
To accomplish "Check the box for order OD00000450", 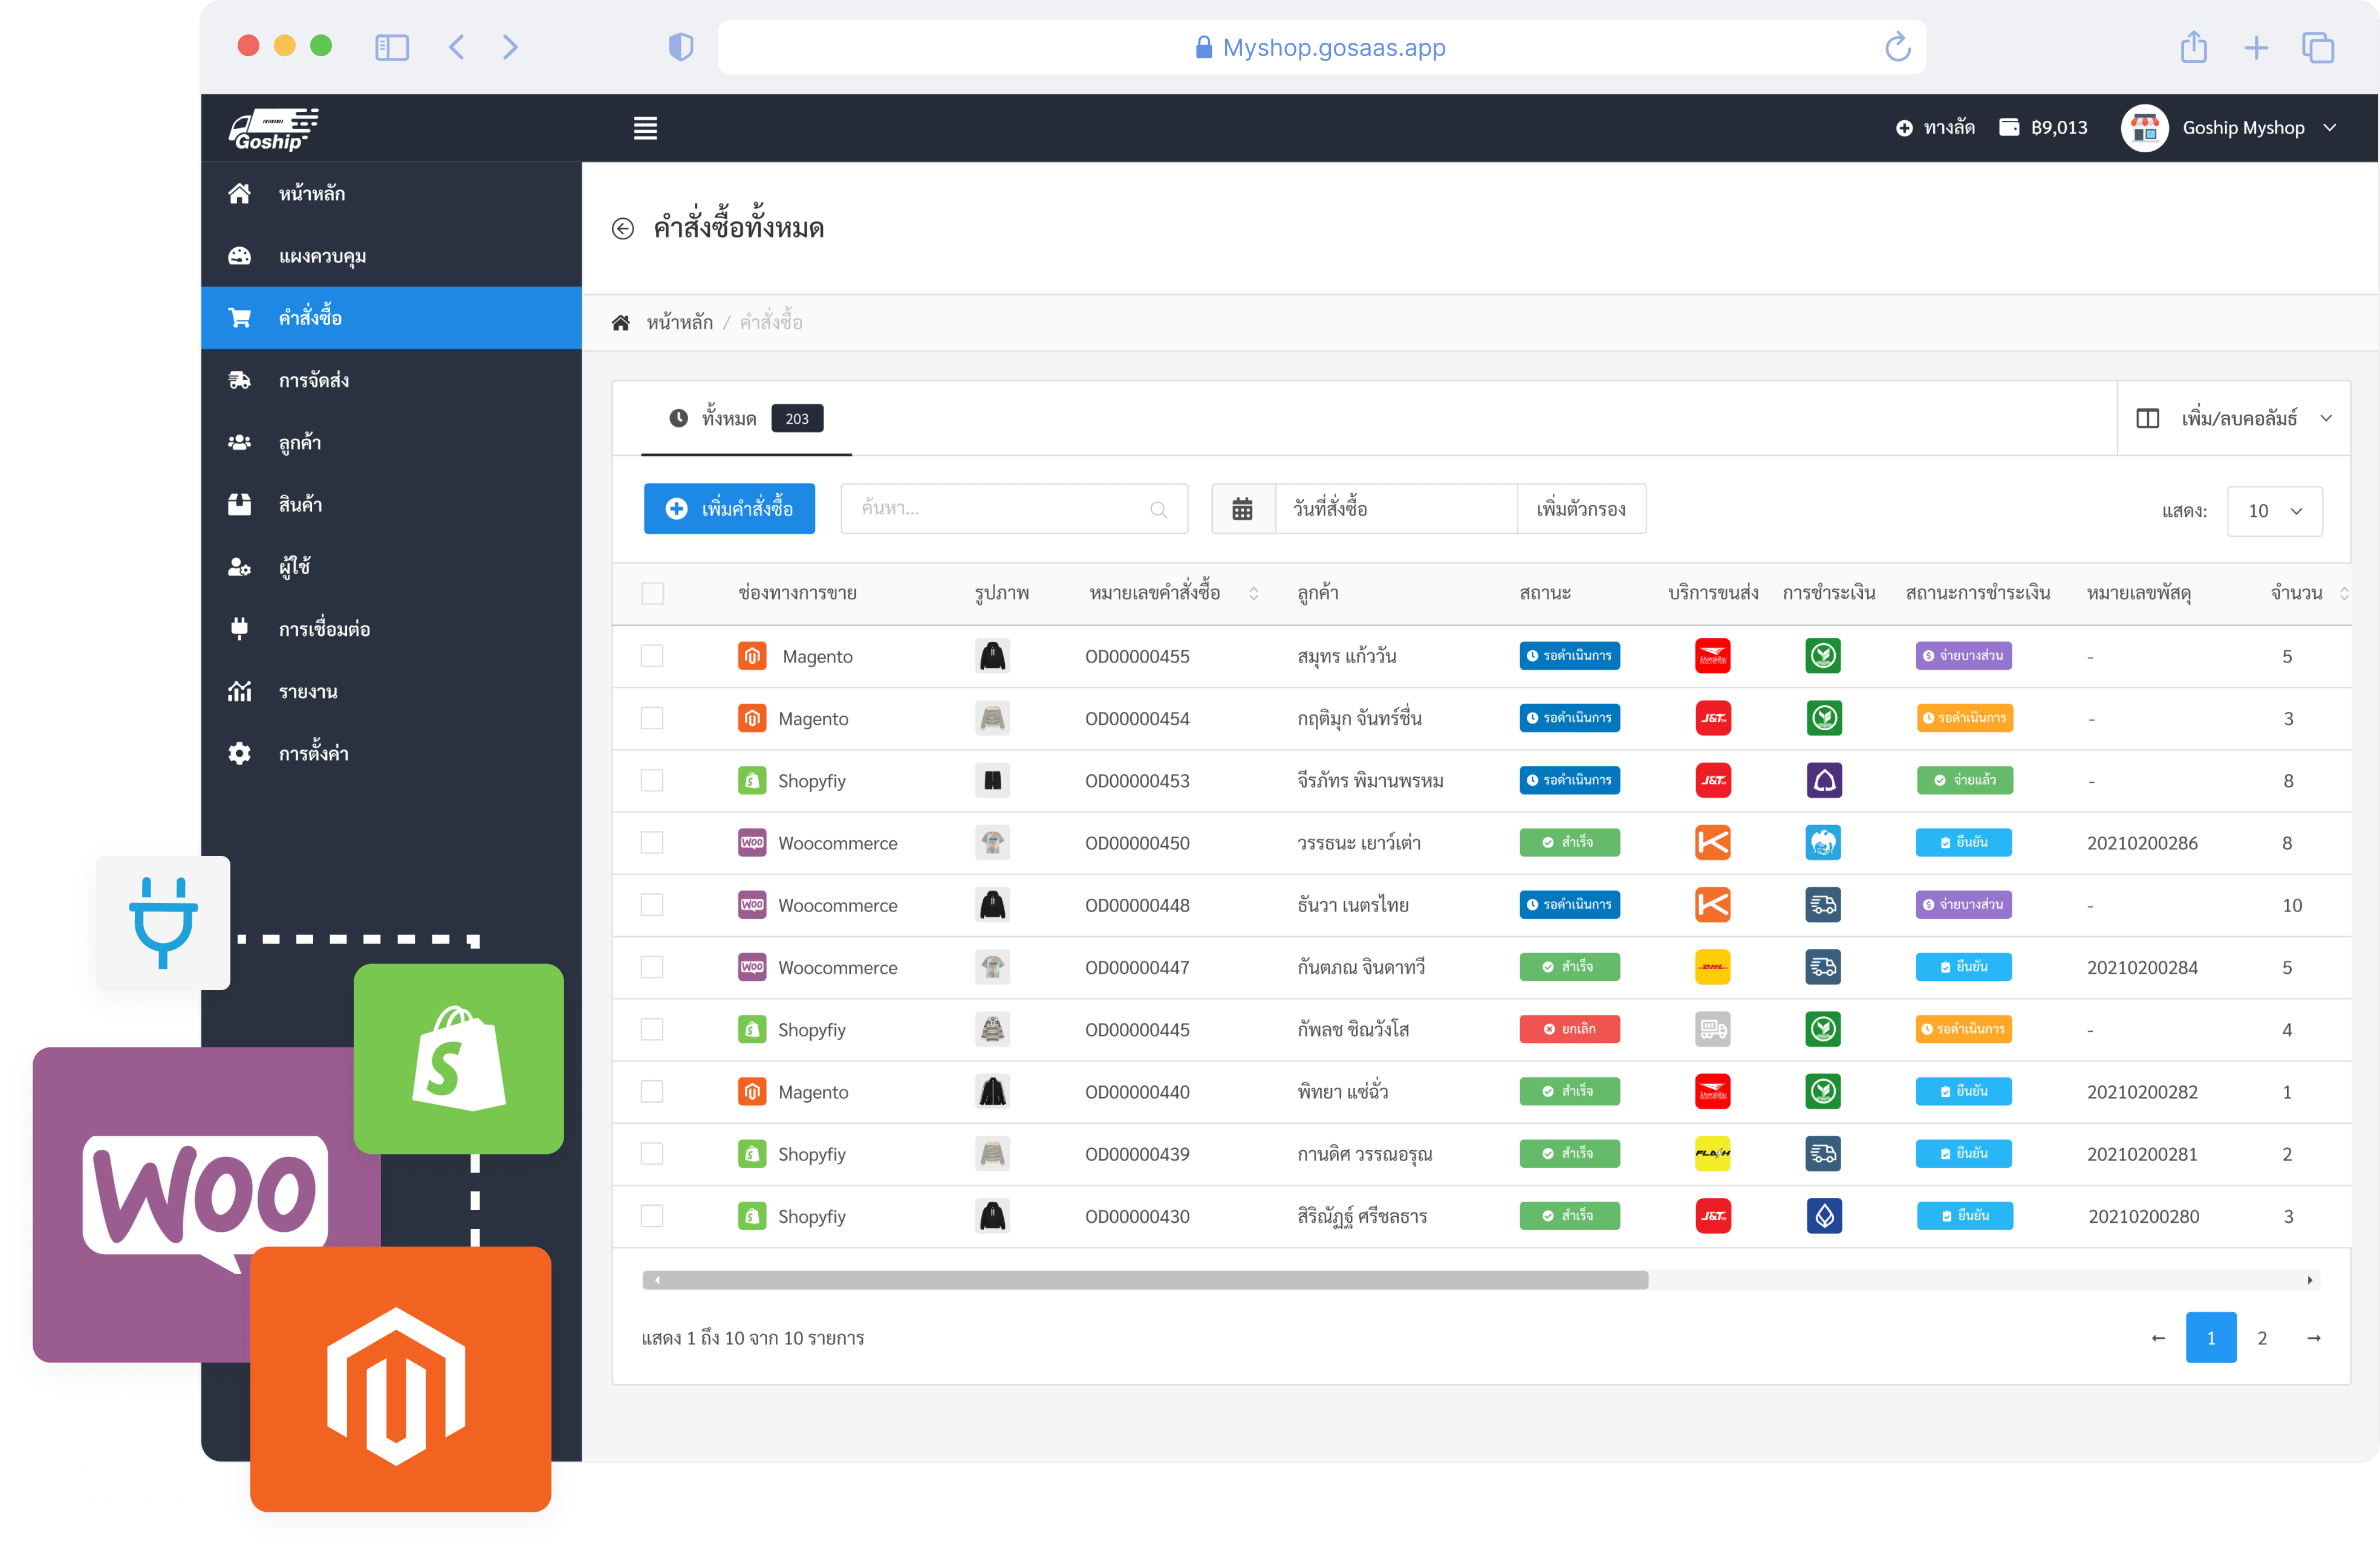I will (x=652, y=843).
